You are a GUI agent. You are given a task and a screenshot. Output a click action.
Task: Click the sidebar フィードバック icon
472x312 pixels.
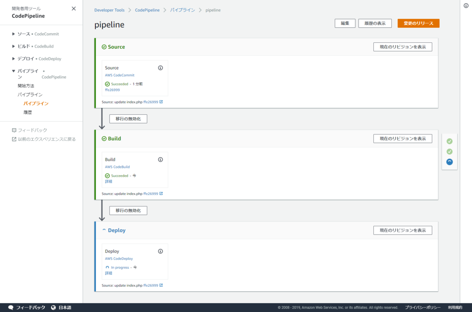point(14,130)
